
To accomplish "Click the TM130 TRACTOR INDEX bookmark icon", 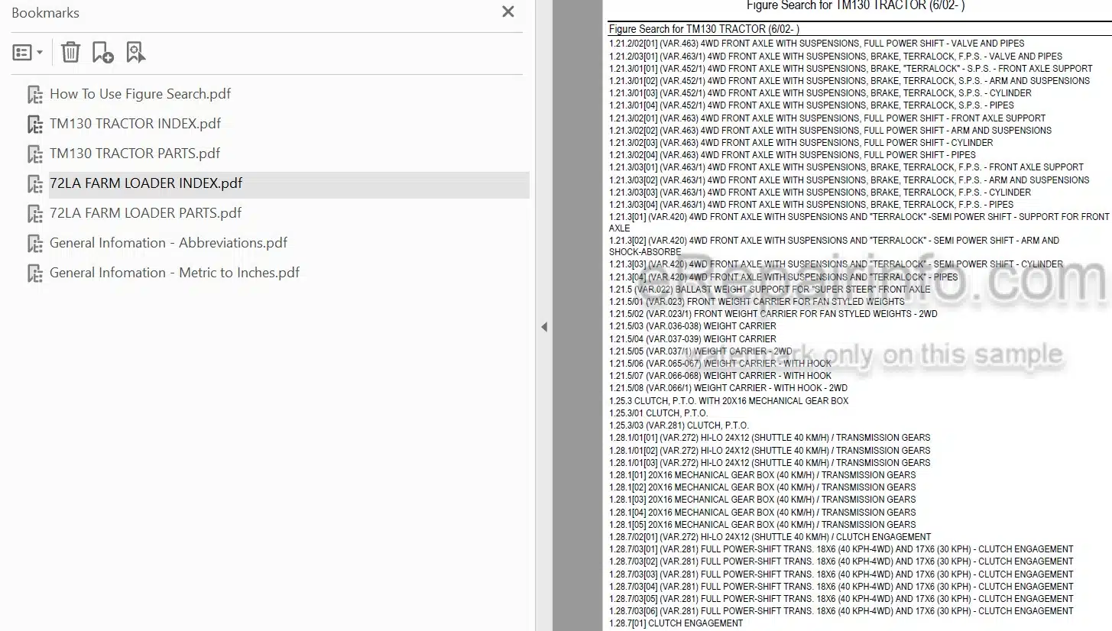I will (35, 125).
